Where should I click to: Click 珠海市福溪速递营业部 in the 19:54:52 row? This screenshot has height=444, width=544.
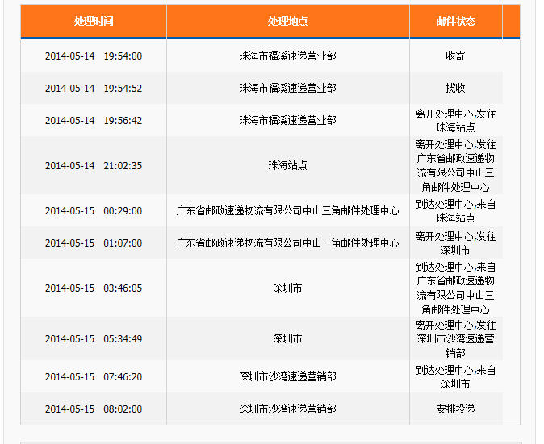tap(287, 89)
